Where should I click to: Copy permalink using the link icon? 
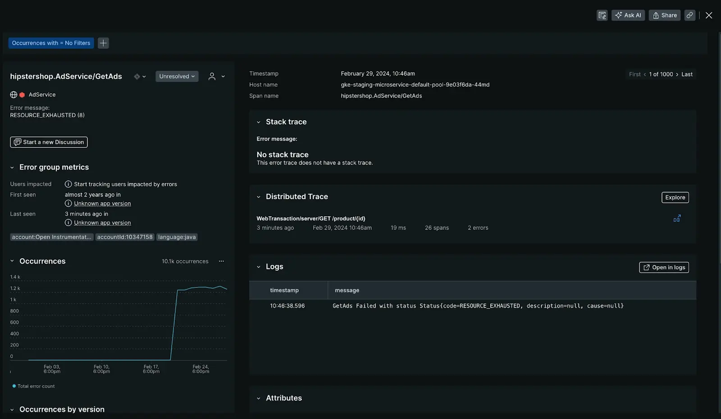[x=689, y=15]
